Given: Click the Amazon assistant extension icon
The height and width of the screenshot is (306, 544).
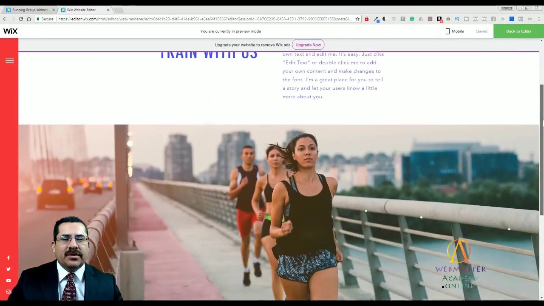Looking at the screenshot, I should 439,19.
